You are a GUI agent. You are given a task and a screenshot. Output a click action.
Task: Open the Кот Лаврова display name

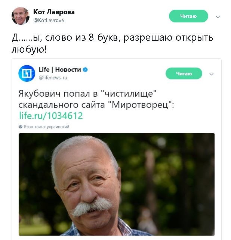tap(54, 12)
